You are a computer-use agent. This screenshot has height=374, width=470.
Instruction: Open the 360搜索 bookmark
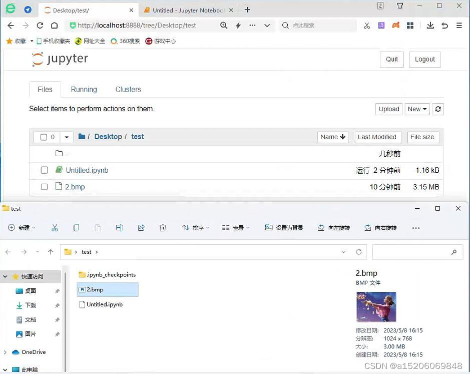pyautogui.click(x=125, y=41)
